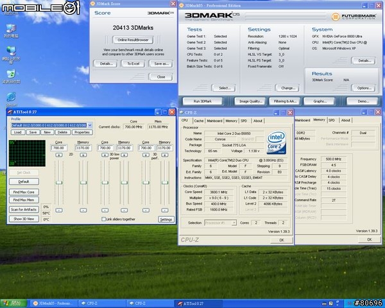Click the ATITool title bar icon

pyautogui.click(x=10, y=112)
